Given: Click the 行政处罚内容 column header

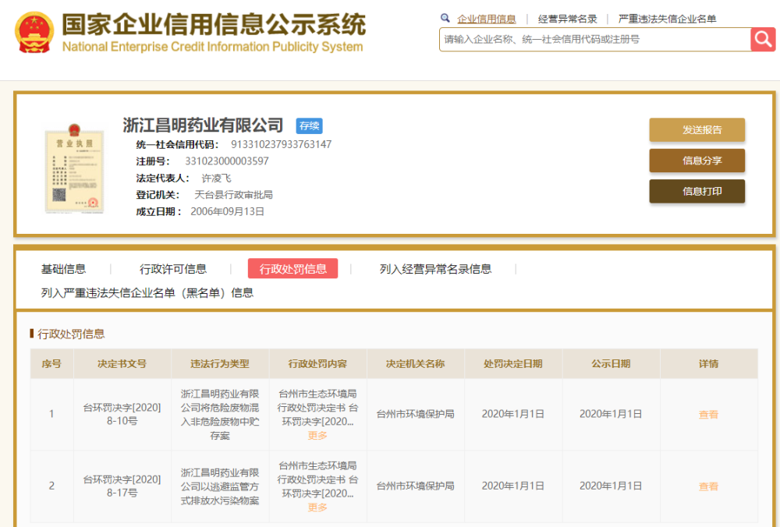Looking at the screenshot, I should tap(317, 364).
